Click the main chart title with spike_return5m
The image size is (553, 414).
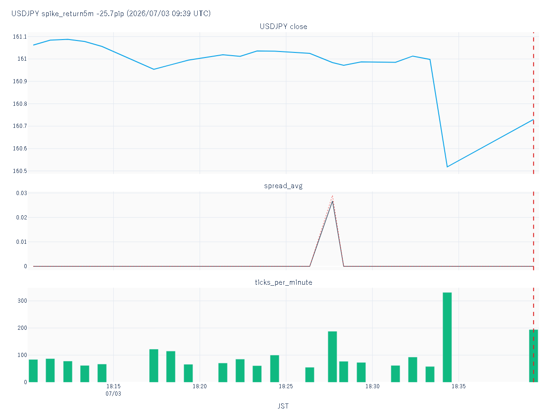[x=111, y=13]
